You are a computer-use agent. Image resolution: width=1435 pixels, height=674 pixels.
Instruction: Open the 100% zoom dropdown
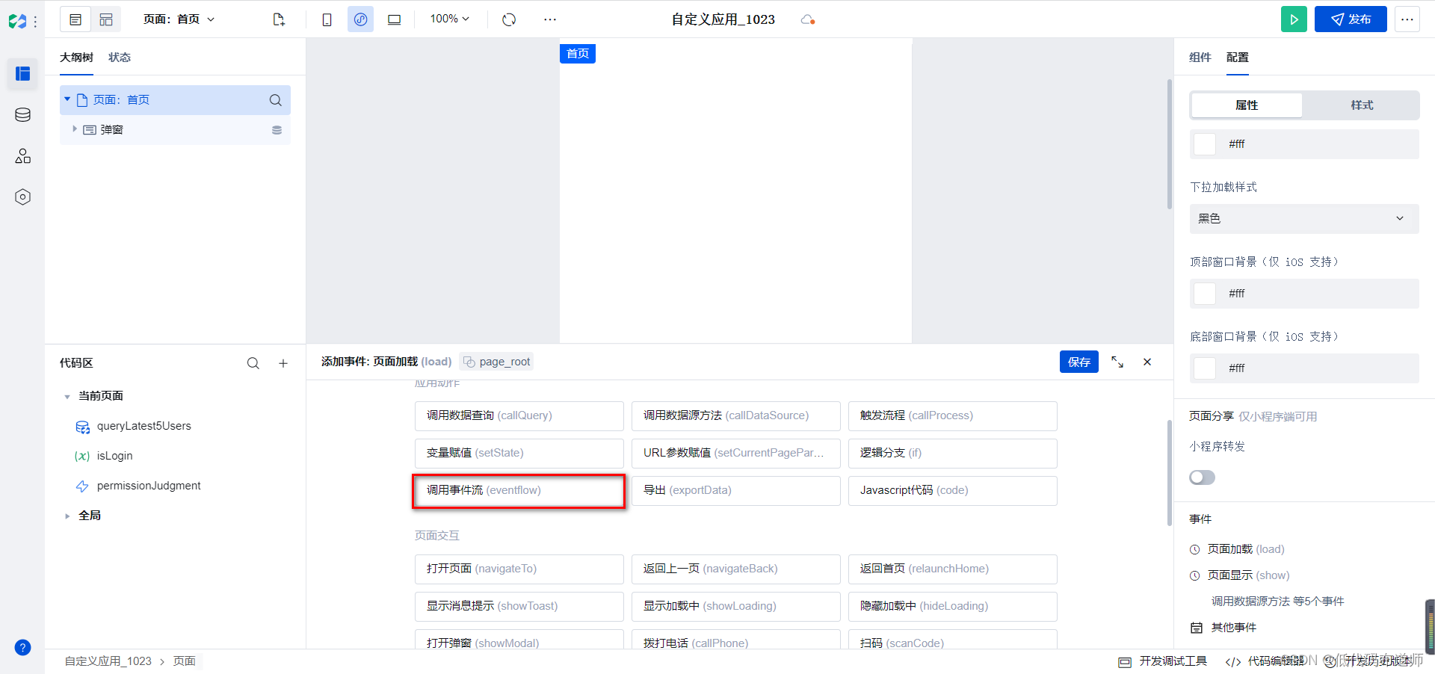click(x=450, y=19)
